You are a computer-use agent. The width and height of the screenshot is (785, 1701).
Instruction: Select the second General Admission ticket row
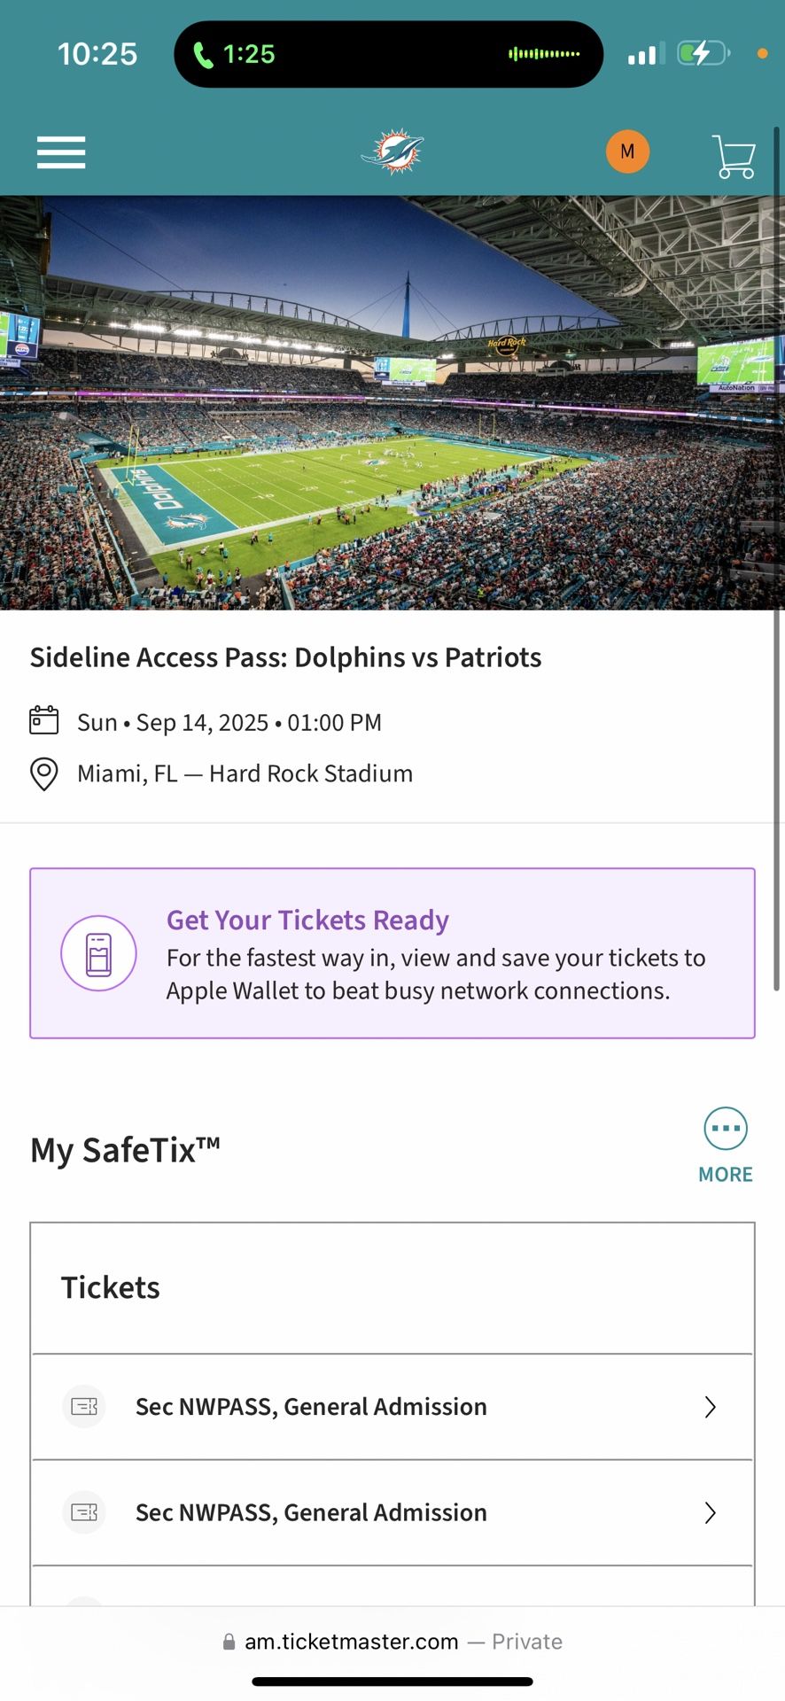[310, 1512]
